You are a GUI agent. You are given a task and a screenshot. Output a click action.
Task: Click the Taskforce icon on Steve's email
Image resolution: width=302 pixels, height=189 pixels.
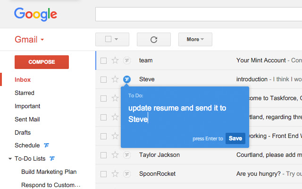point(126,79)
